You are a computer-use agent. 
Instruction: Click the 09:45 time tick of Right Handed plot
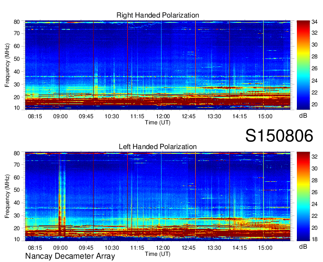(x=86, y=116)
